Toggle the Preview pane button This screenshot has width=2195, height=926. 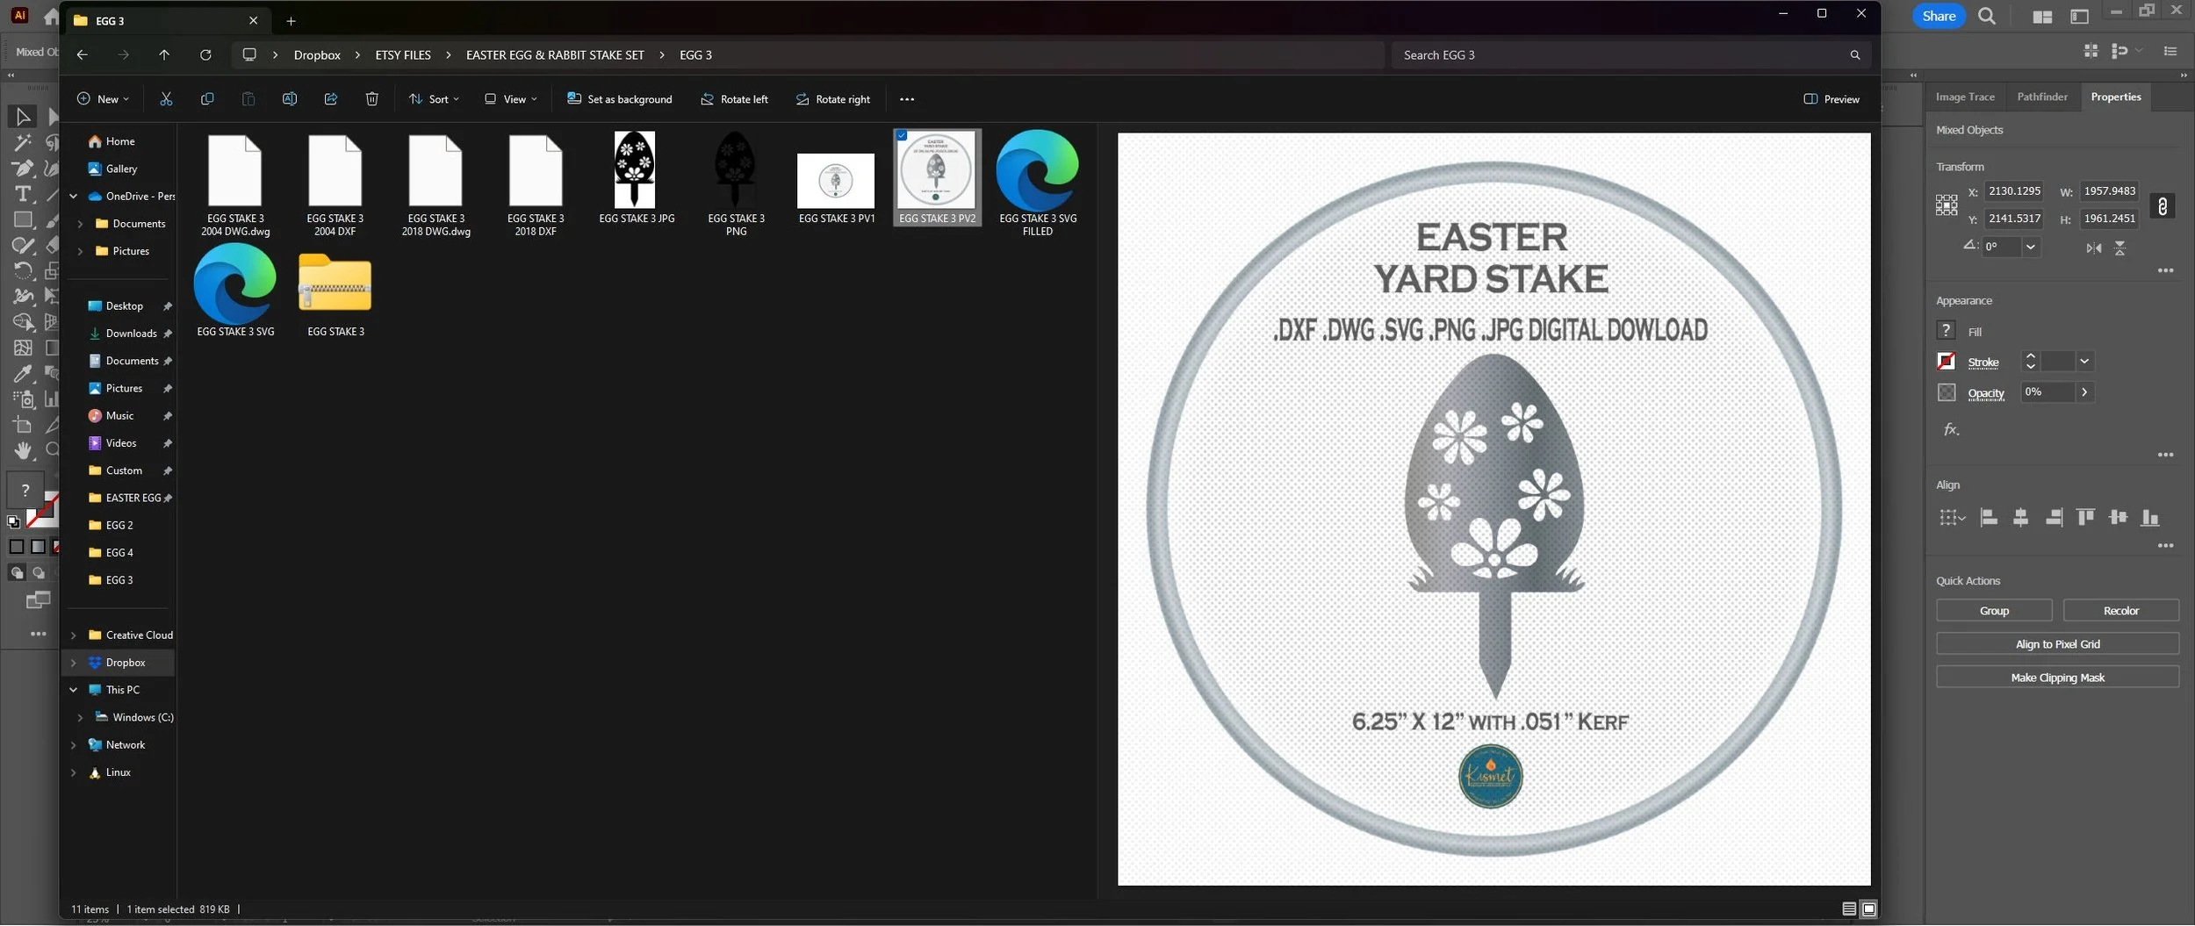(1832, 99)
